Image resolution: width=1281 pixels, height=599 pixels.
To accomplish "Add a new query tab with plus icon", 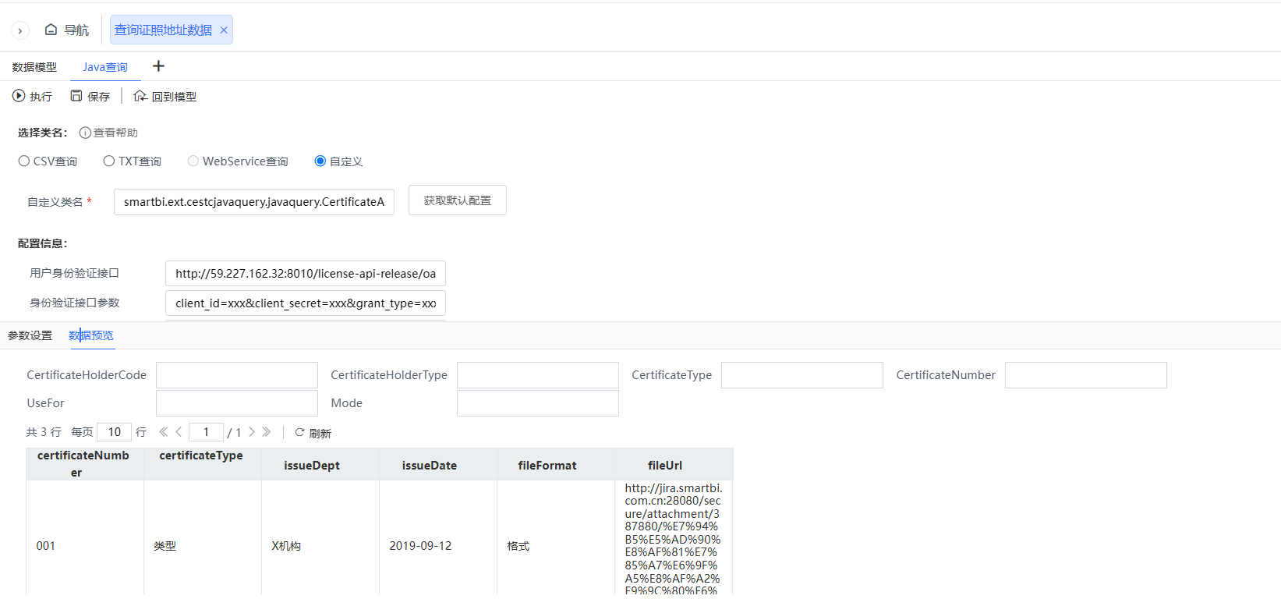I will pos(158,66).
